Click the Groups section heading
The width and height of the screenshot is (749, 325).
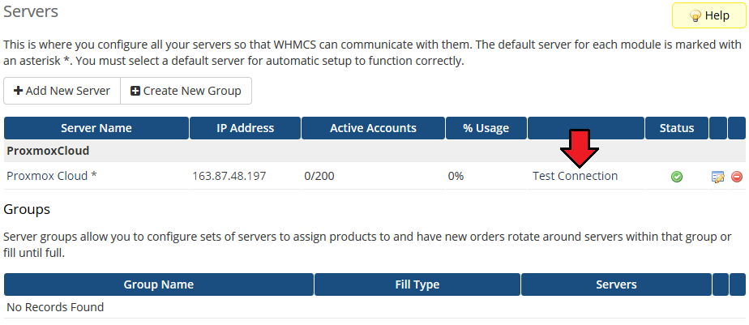coord(27,209)
